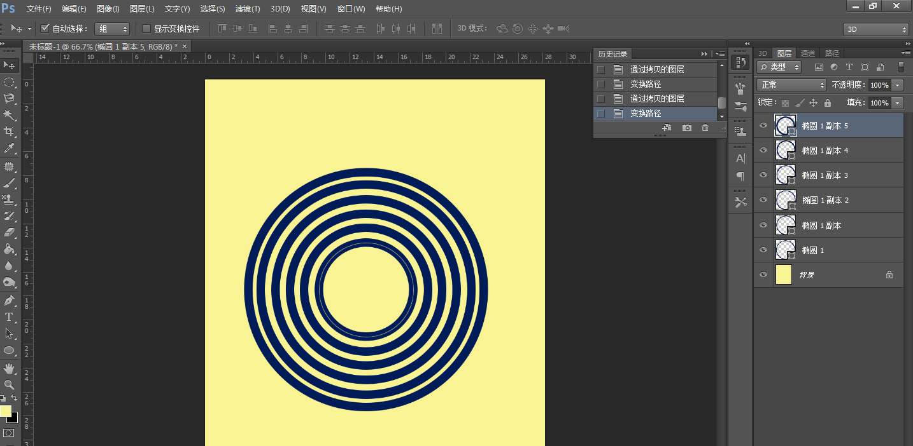This screenshot has width=913, height=446.
Task: Select the Magic Wand tool
Action: [x=10, y=115]
